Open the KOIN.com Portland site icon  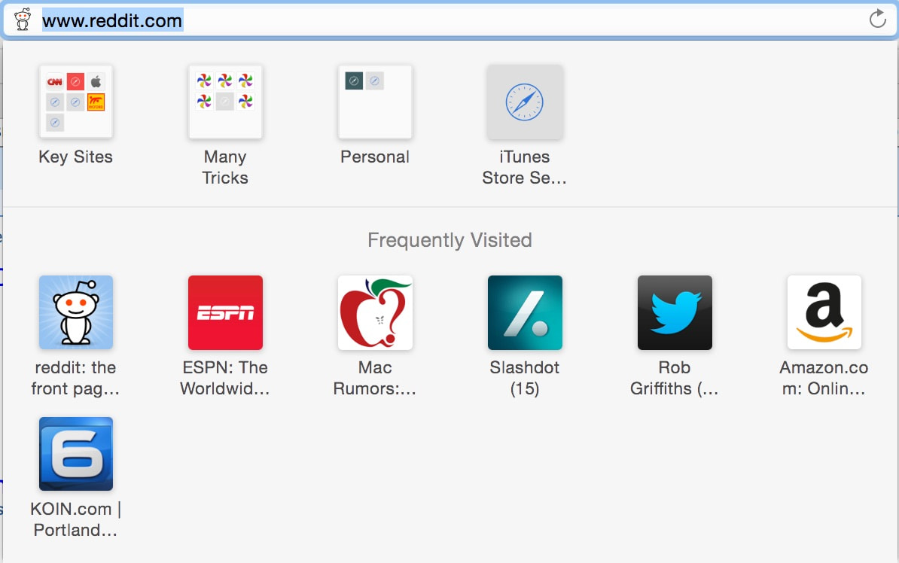76,454
